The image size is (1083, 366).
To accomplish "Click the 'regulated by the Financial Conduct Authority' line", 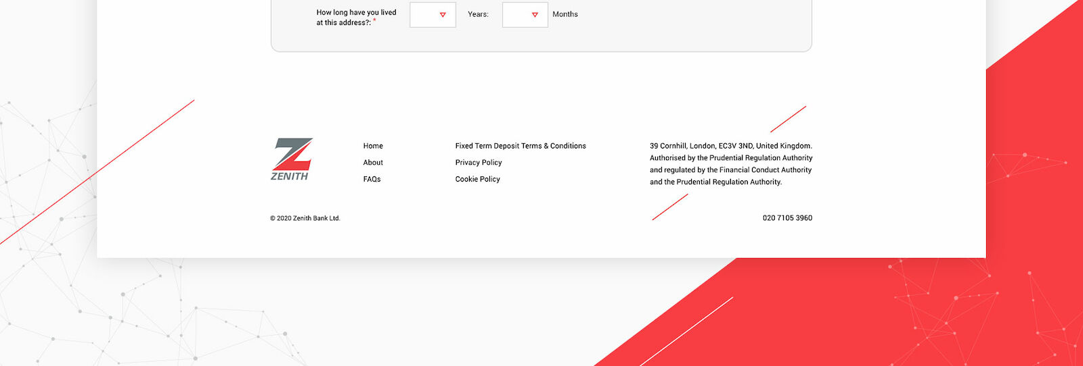I will tap(730, 170).
